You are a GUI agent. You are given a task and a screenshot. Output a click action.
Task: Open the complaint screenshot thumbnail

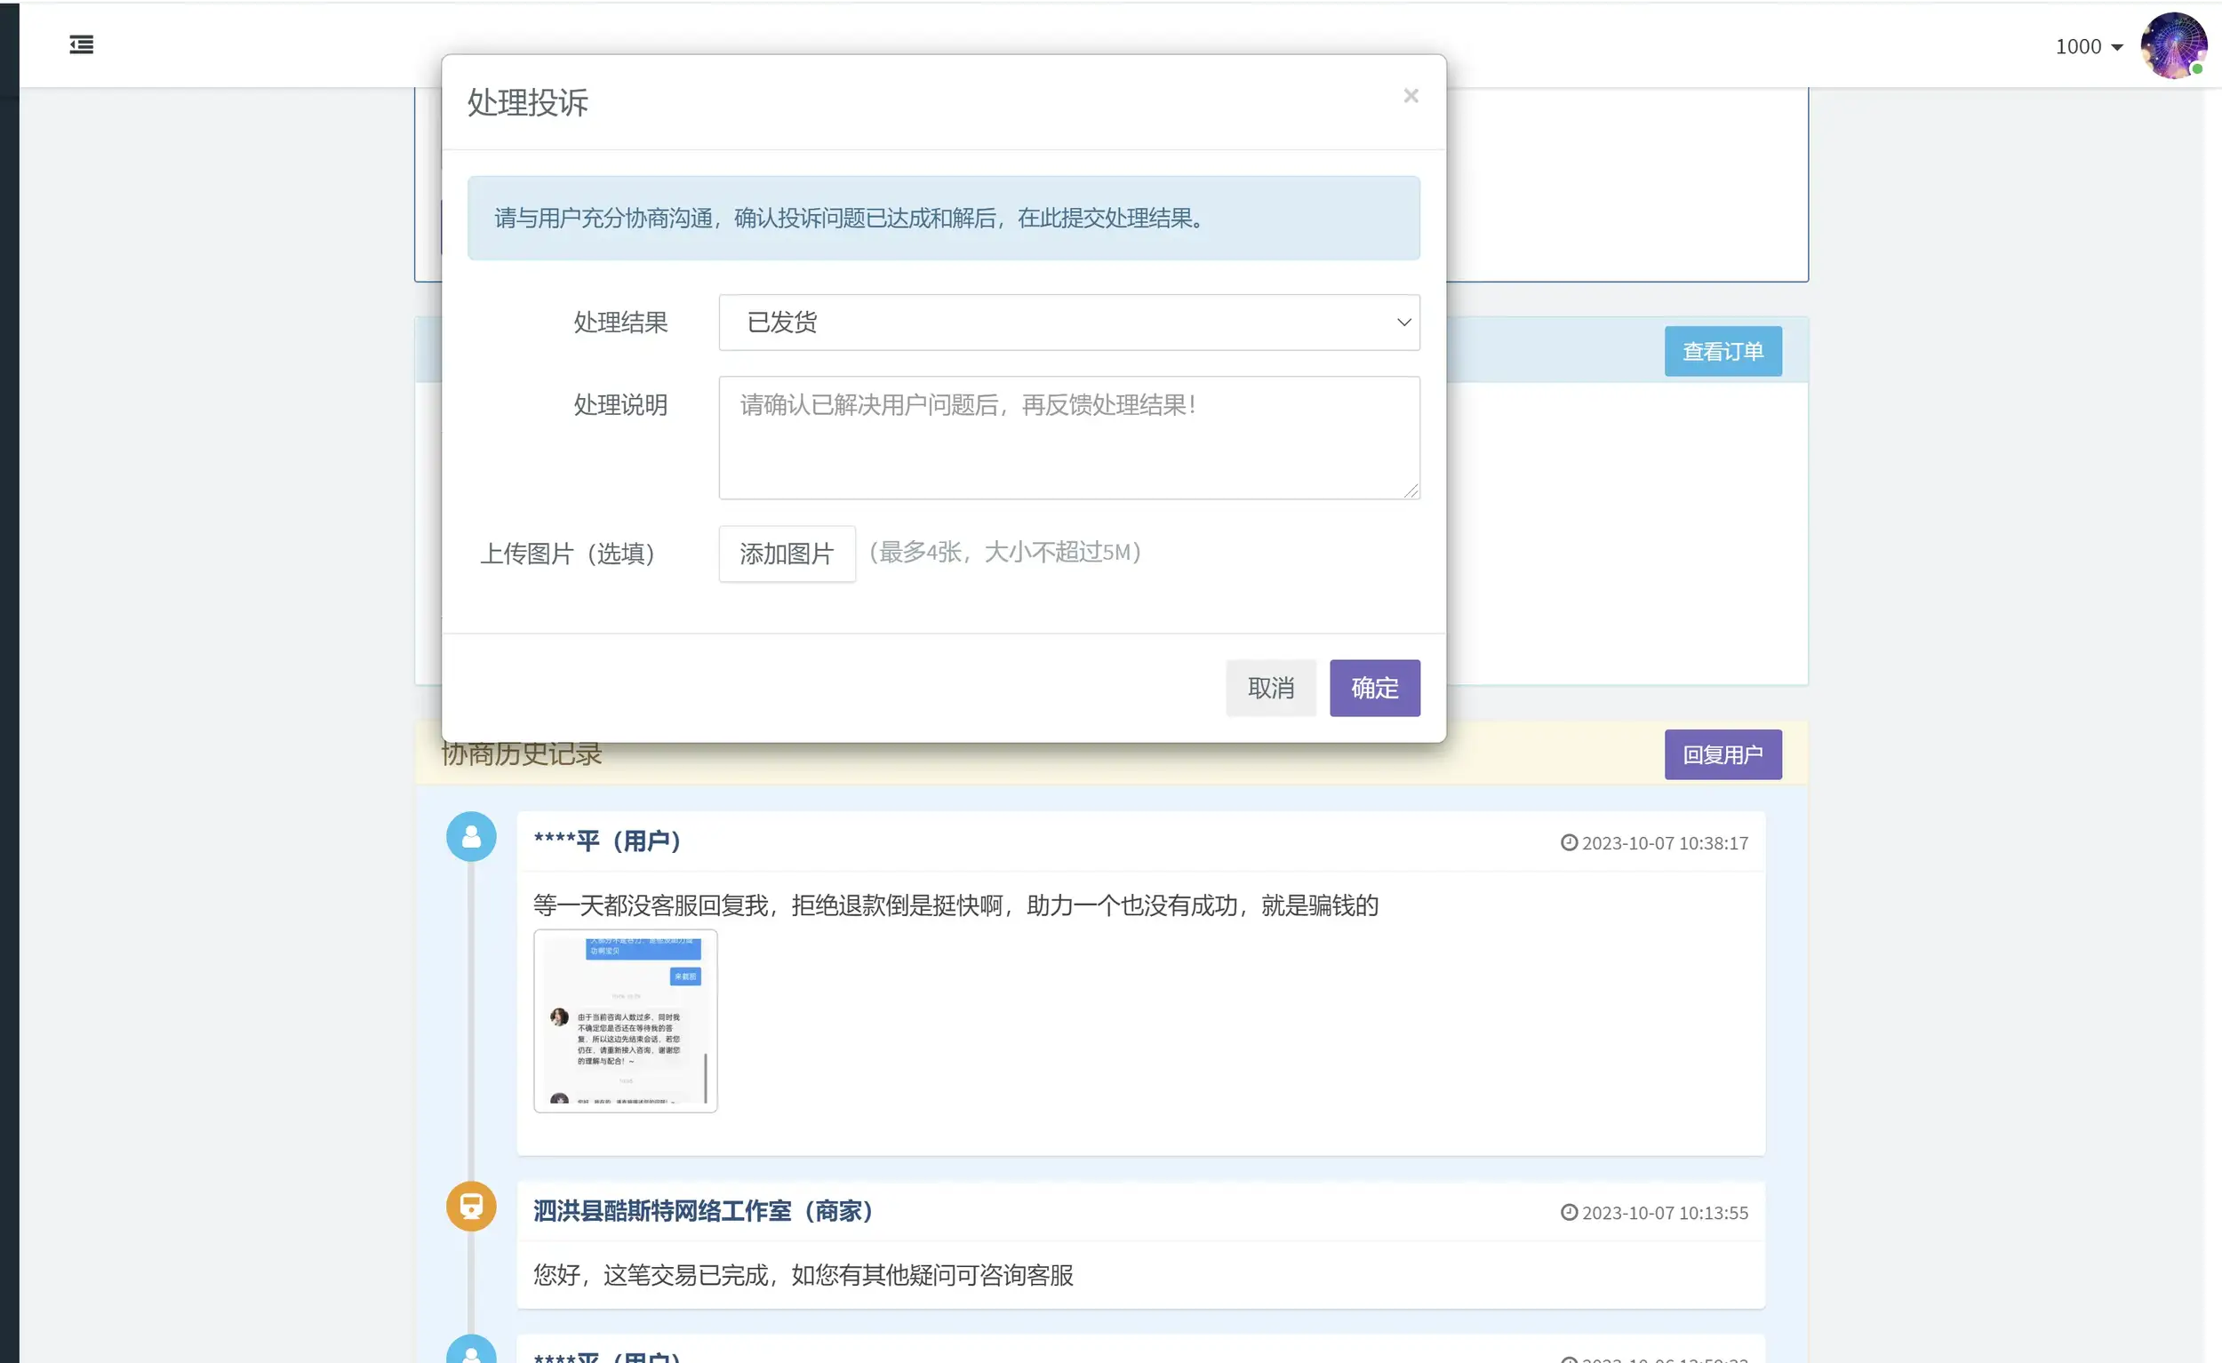point(625,1019)
